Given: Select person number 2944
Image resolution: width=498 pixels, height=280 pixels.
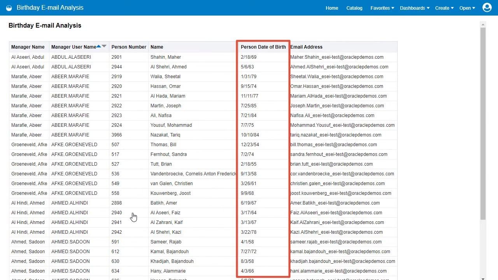Looking at the screenshot, I should pos(117,67).
